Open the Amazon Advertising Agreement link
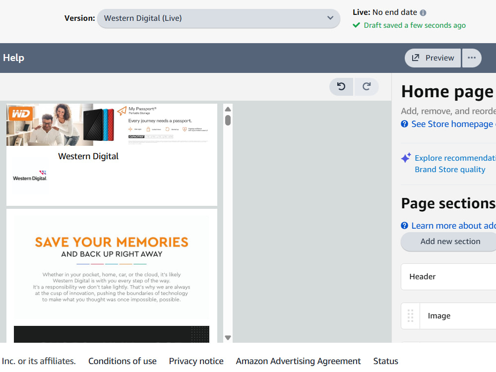The height and width of the screenshot is (372, 496). [x=298, y=361]
